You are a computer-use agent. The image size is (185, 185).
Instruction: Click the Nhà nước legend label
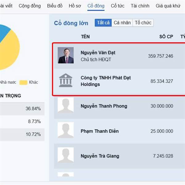[8, 82]
